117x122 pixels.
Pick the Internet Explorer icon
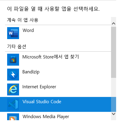click(x=13, y=89)
